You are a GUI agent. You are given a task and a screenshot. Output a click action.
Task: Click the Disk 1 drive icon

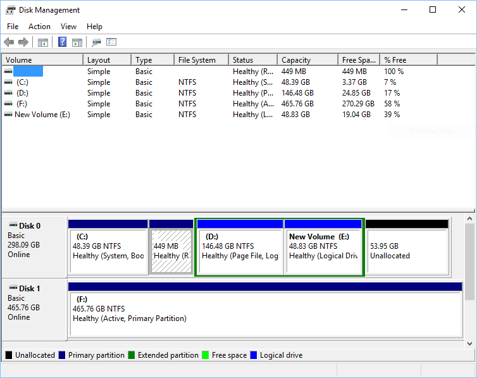pos(13,287)
